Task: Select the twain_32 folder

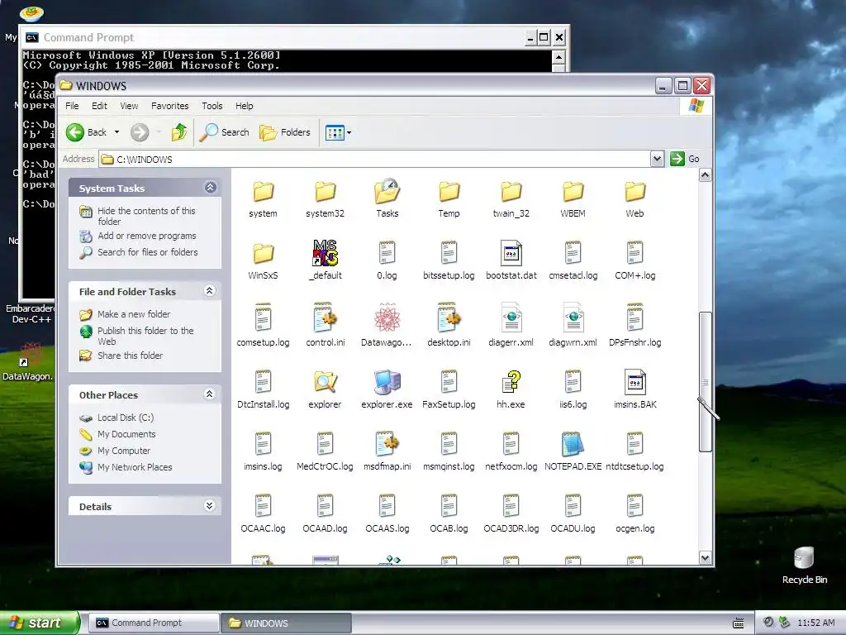Action: [x=511, y=192]
